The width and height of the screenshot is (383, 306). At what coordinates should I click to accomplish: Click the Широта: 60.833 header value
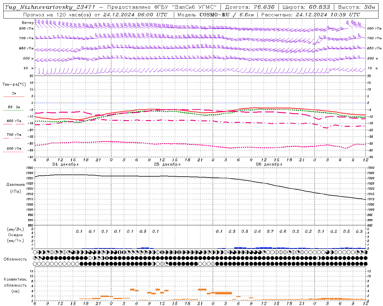pos(306,7)
